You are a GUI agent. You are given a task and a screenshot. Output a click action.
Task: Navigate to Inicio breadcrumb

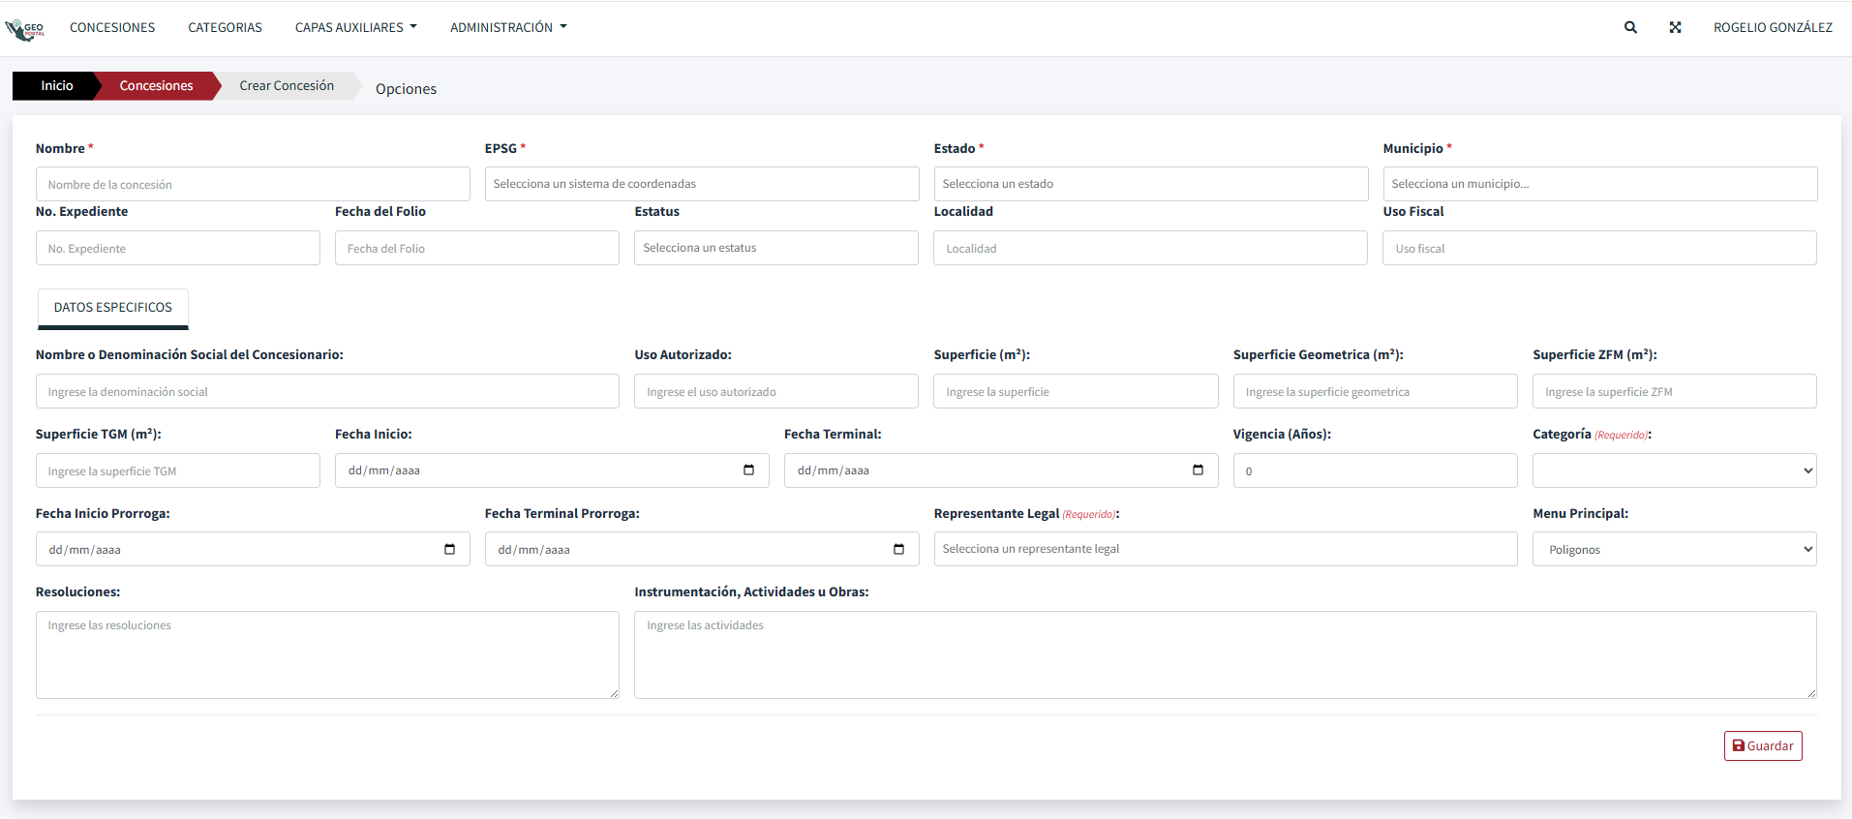point(56,86)
